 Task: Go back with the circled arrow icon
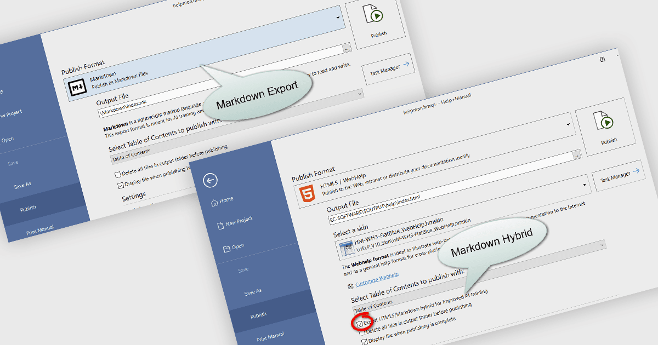(x=210, y=181)
